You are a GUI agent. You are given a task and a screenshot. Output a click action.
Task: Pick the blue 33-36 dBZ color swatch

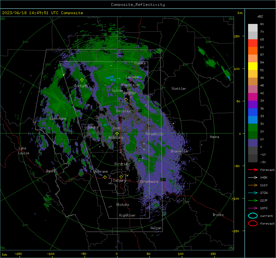[x=253, y=112]
